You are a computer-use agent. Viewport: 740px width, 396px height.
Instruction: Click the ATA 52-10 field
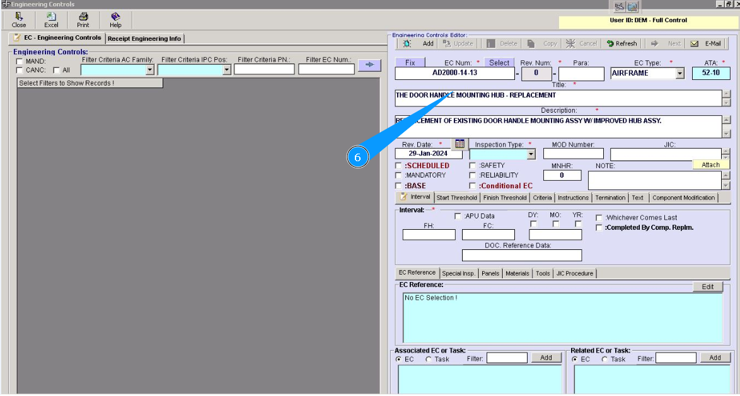tap(711, 73)
